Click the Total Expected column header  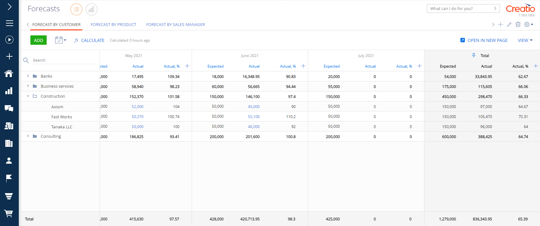pos(448,66)
